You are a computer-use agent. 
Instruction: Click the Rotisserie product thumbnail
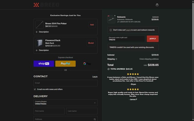111,19
